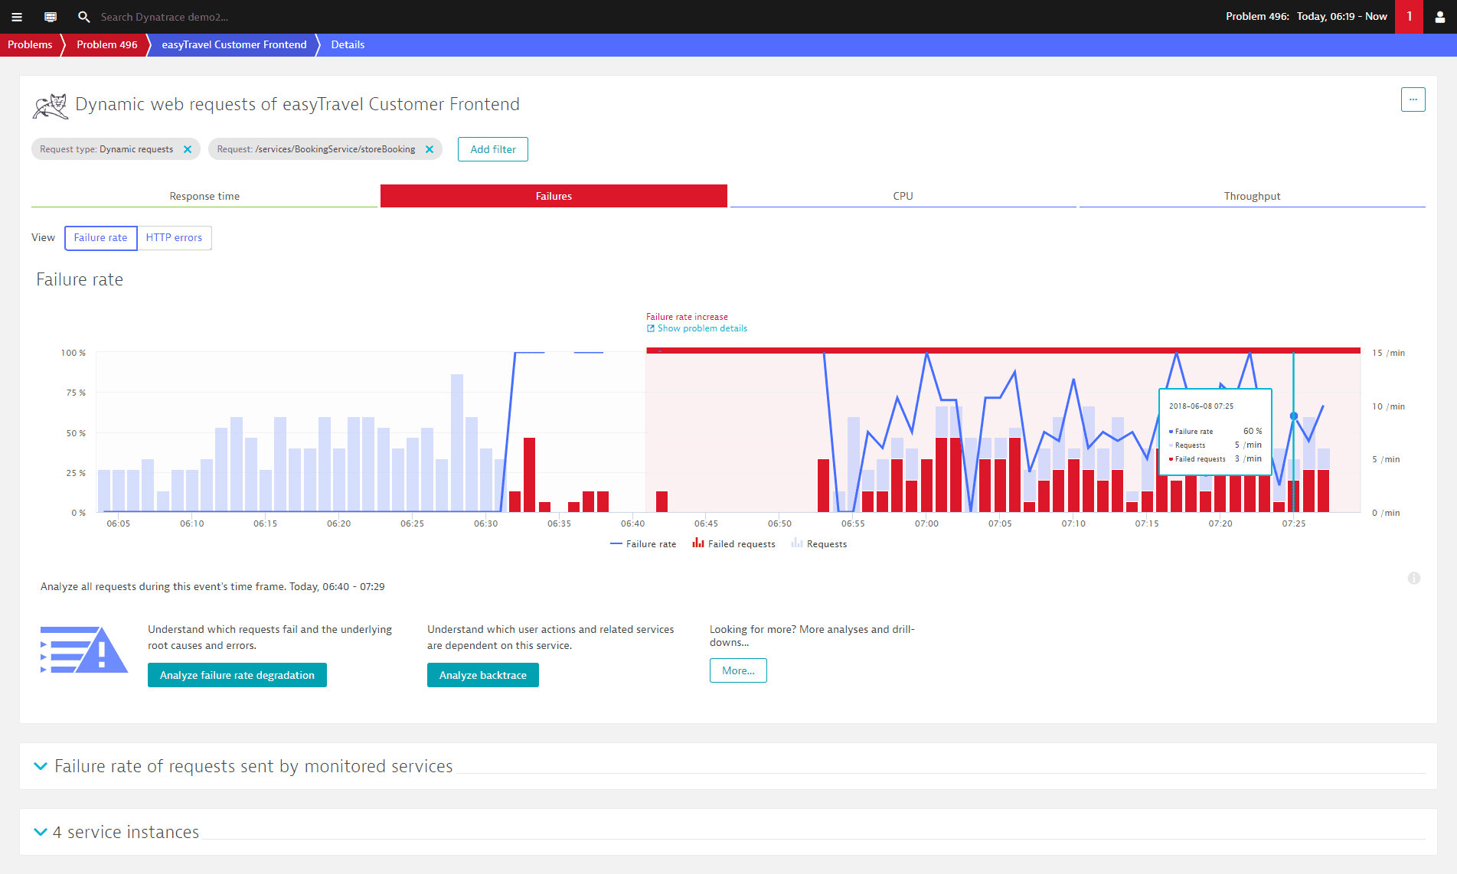Open the ellipsis more options button
The width and height of the screenshot is (1457, 874).
tap(1413, 99)
